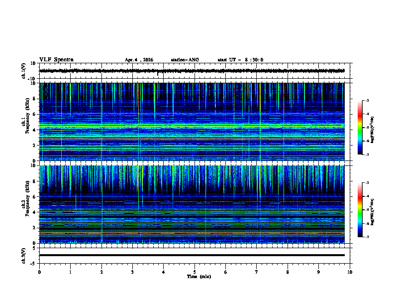Click the ch.3 flat voltage trace

coord(192,255)
